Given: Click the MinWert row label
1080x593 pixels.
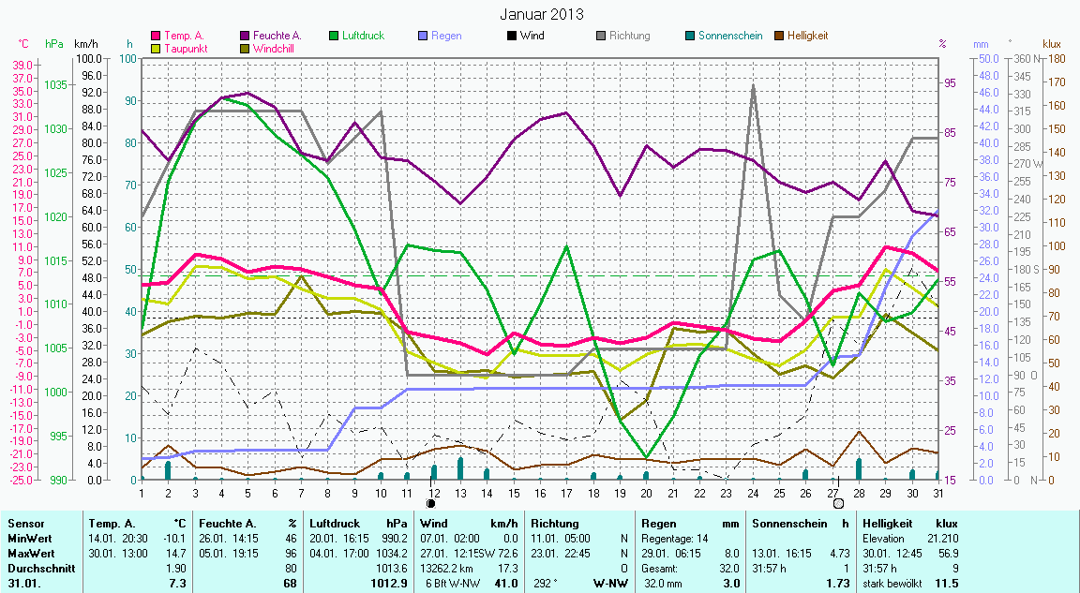Looking at the screenshot, I should point(30,539).
